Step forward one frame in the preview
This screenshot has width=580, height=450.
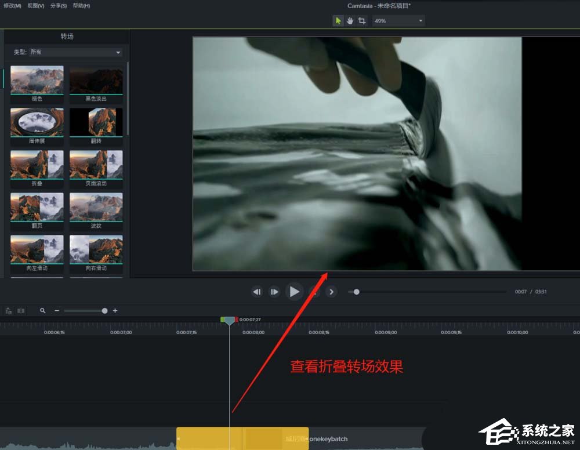(x=274, y=292)
